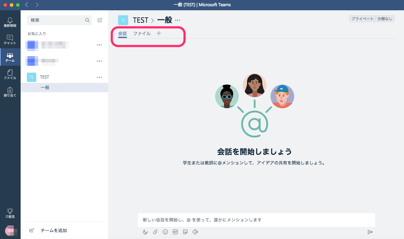Viewport: 404px width, 239px height.
Task: Select the 一般 channel in list
Action: click(64, 88)
